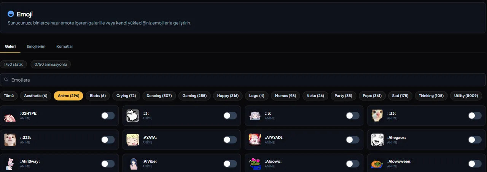Click the :Aloowo: frog emoji image

click(255, 164)
